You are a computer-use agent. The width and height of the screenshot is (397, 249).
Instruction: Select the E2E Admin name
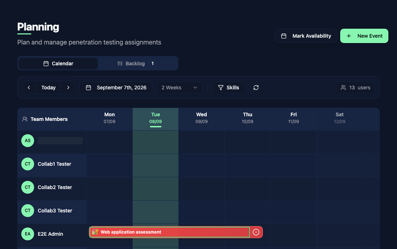click(50, 234)
